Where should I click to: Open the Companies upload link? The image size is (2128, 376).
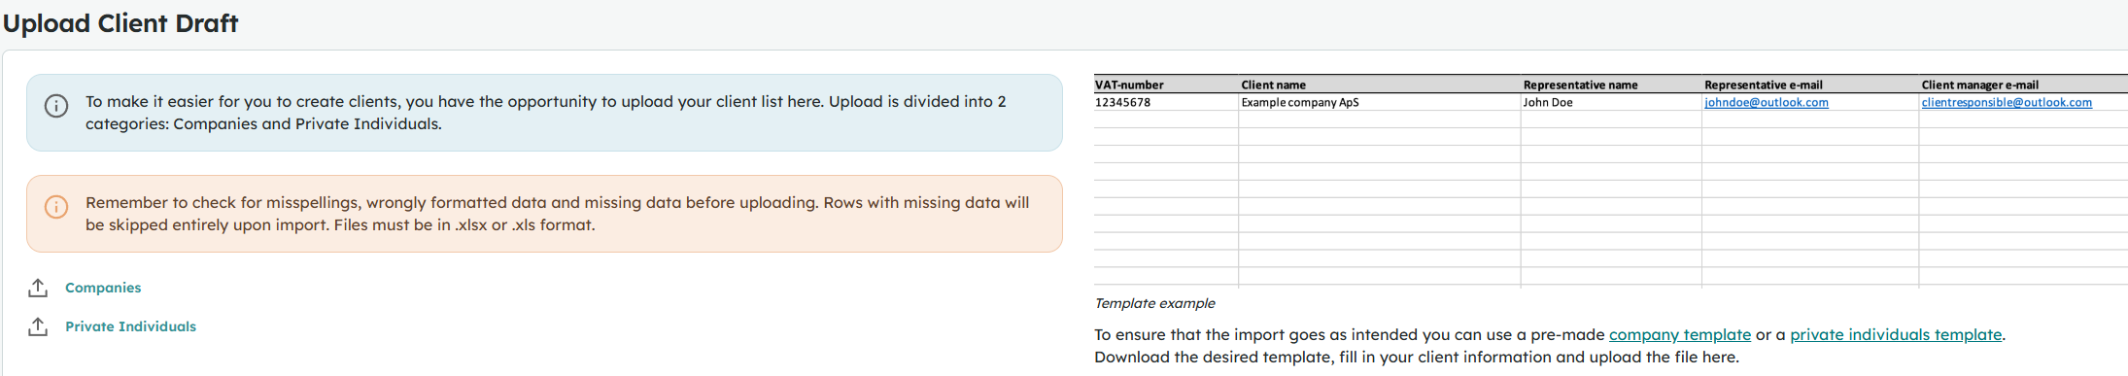[103, 288]
